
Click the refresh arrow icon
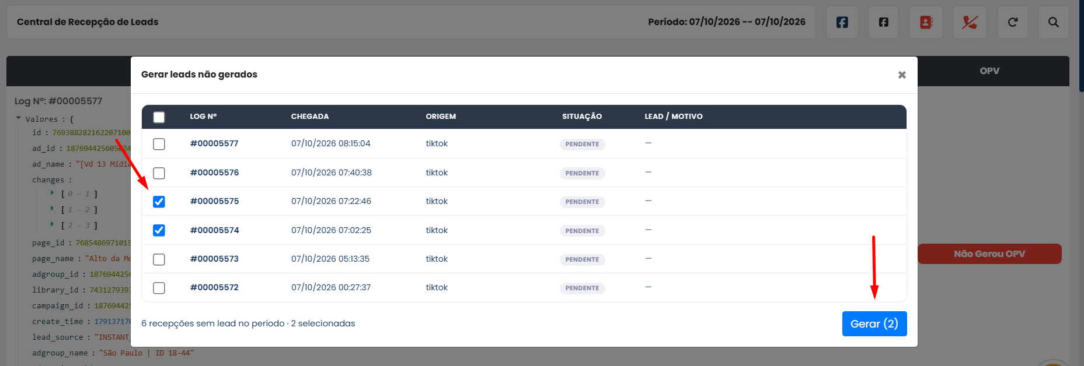[x=1012, y=22]
